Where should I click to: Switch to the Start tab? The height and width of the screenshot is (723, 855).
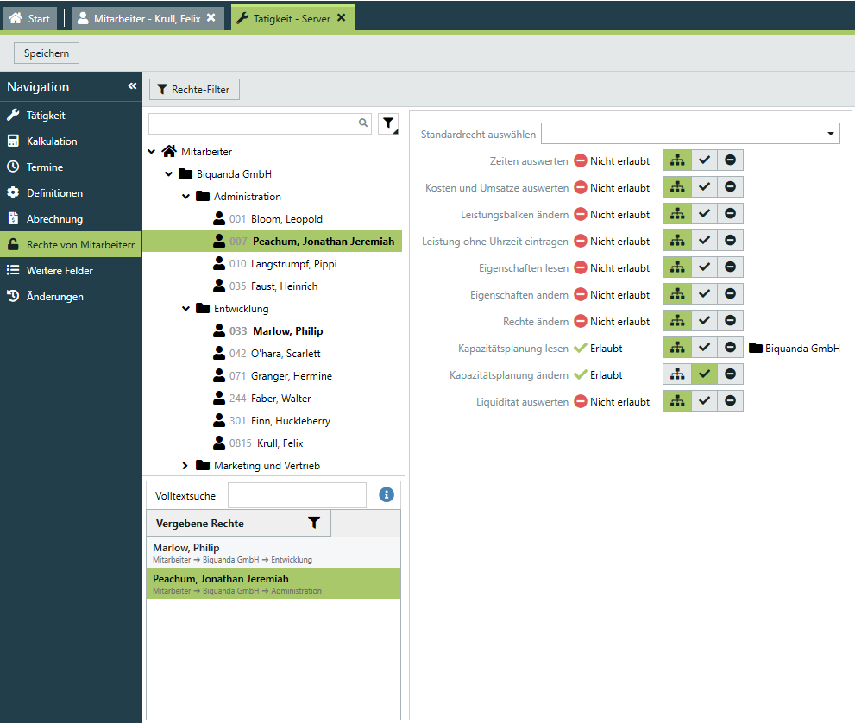pyautogui.click(x=30, y=18)
